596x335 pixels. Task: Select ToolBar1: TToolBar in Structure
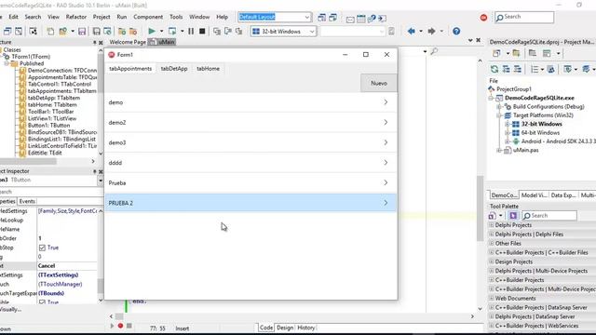[50, 112]
